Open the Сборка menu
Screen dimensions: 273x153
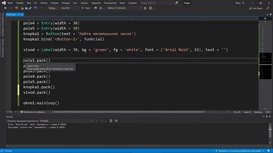(55, 3)
